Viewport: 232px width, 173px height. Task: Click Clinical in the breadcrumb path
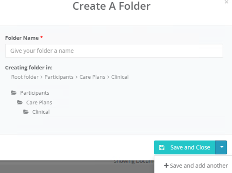tap(120, 77)
